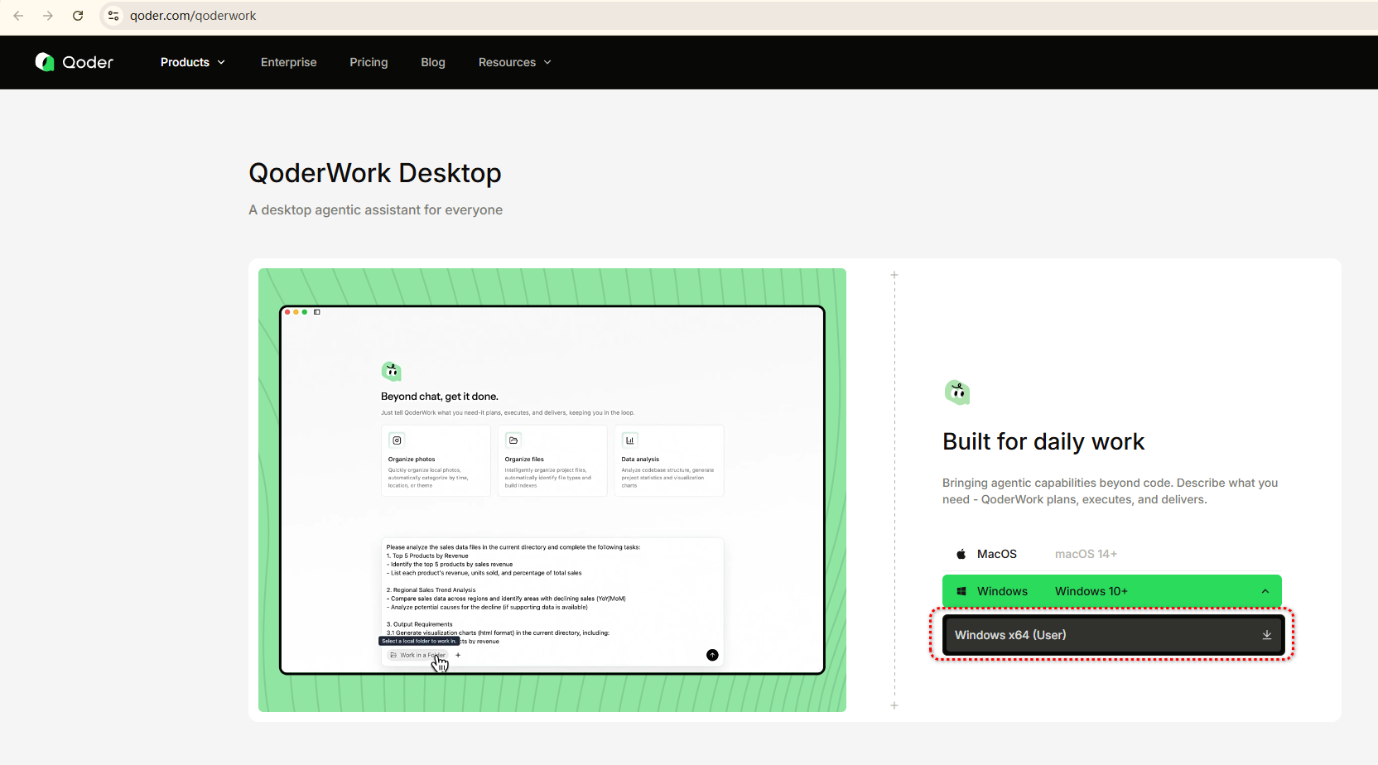
Task: Click the Organize photos card in preview
Action: click(436, 461)
